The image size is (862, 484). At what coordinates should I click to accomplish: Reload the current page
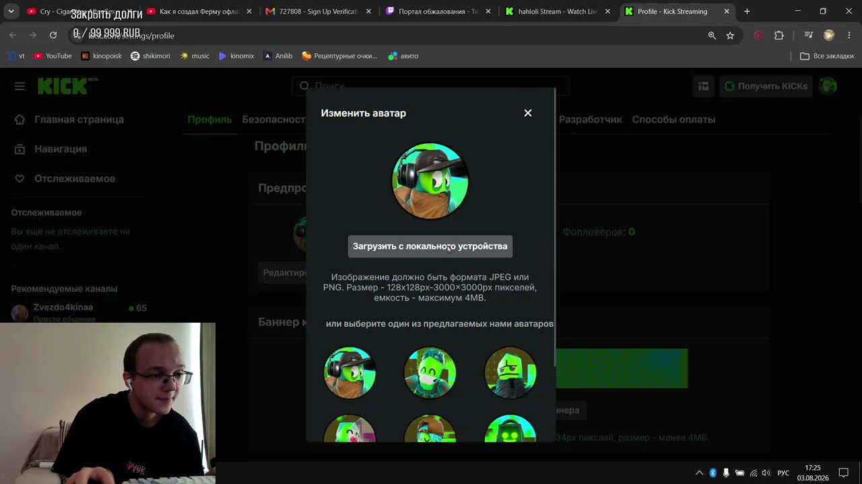[53, 36]
